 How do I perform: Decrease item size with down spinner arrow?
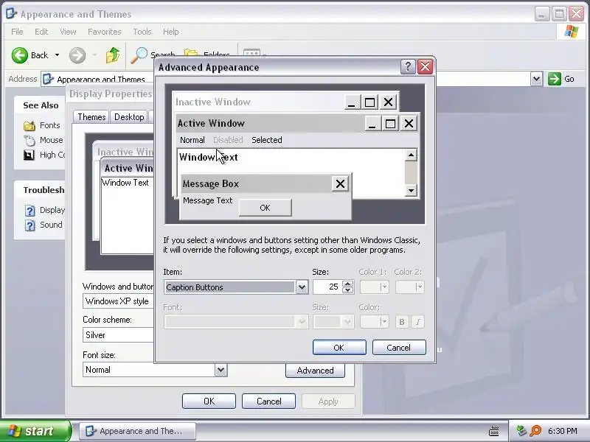[348, 290]
